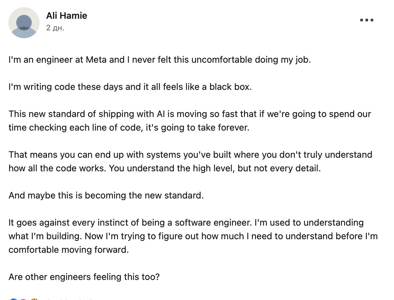Open the three-dot post options menu
The width and height of the screenshot is (394, 300).
click(367, 20)
